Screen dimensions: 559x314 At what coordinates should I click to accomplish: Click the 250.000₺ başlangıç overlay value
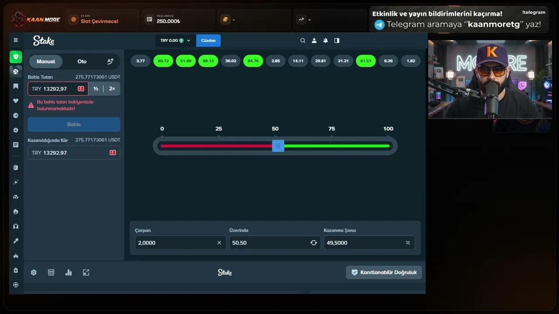168,21
